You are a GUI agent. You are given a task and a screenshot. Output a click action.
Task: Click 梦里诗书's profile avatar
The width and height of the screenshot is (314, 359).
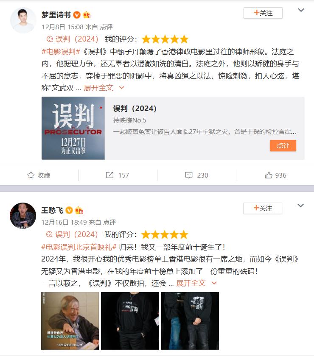click(23, 20)
